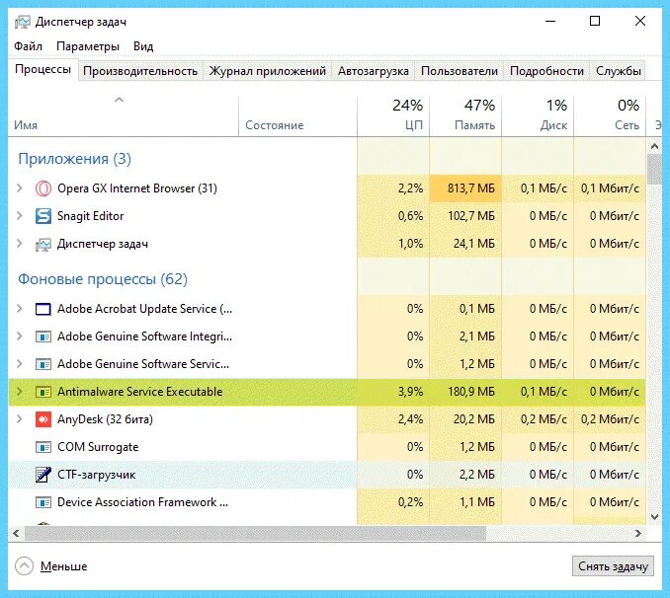Switch to the Автозагрузка tab
Viewport: 670px width, 598px height.
click(x=374, y=71)
